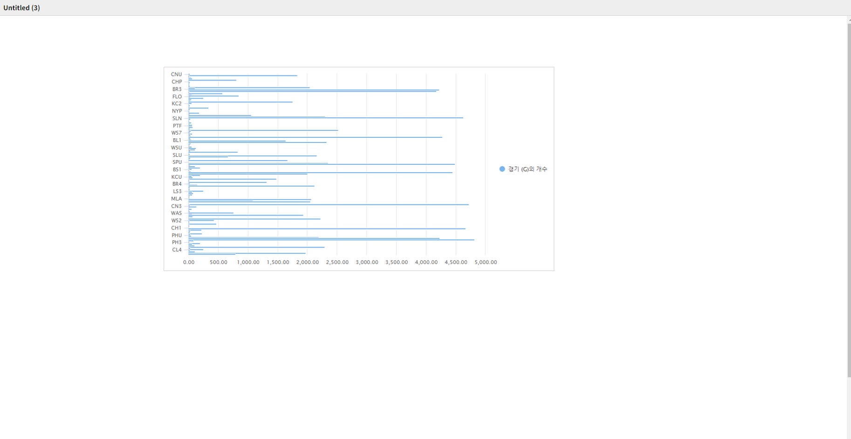Click the MLA axis label
The image size is (851, 439).
point(176,199)
